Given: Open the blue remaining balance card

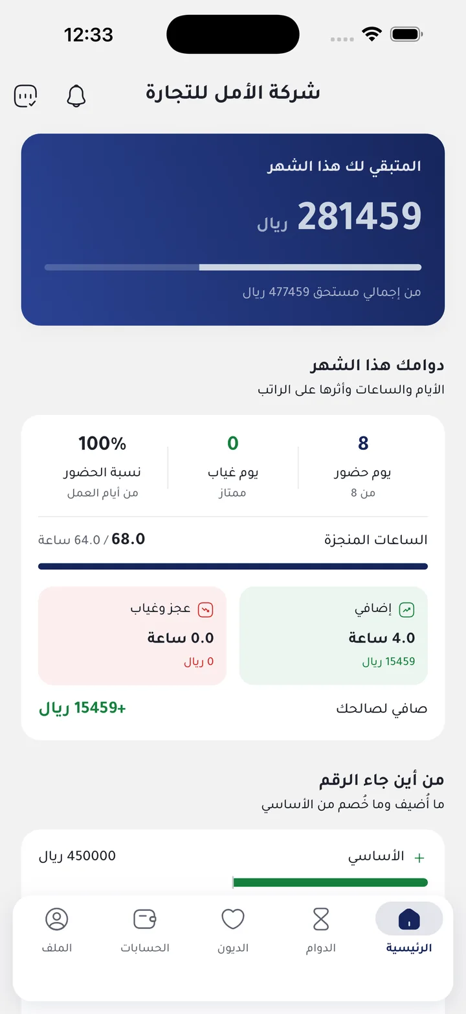Looking at the screenshot, I should tap(233, 230).
